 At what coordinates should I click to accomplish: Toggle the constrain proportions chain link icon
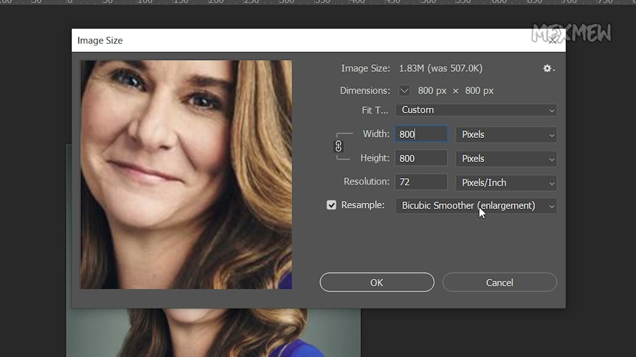[x=338, y=146]
